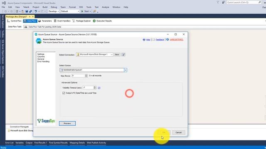Viewport: 266px width, 149px height.
Task: Click the Visibility Timeout help icon
Action: point(99,88)
